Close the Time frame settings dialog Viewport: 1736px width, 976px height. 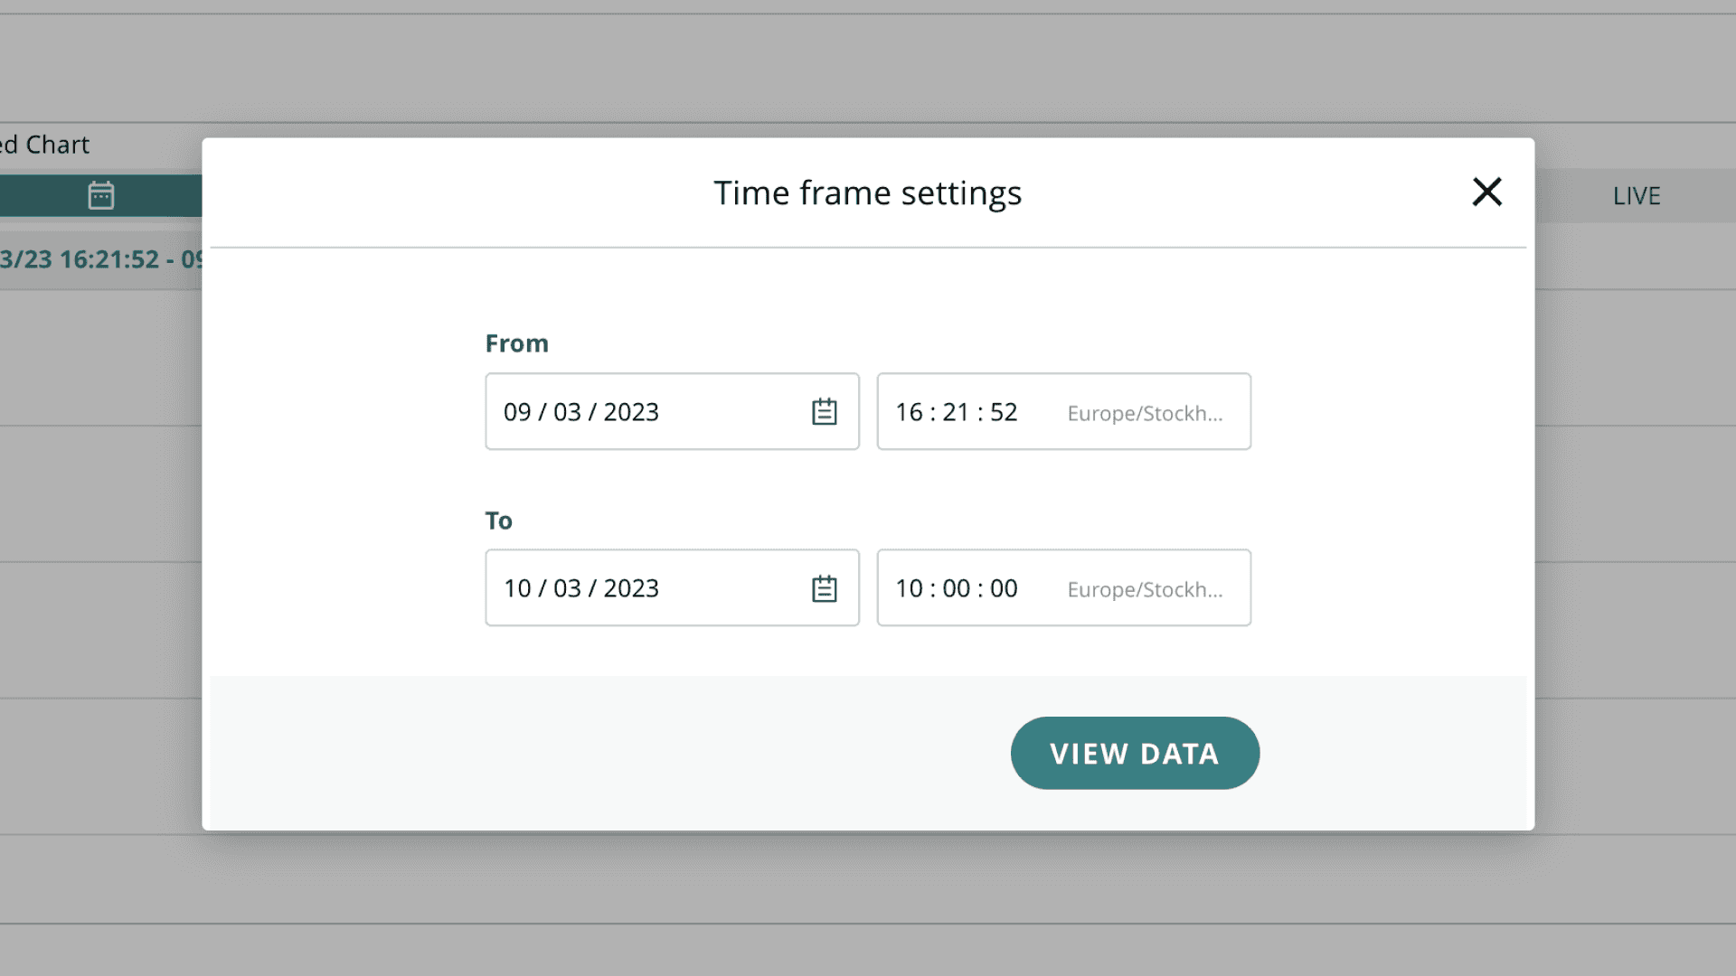1486,192
